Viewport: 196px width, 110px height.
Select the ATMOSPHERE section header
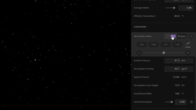(140, 27)
